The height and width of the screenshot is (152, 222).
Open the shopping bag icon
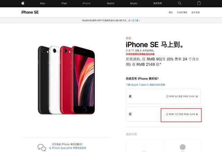pyautogui.click(x=199, y=3)
